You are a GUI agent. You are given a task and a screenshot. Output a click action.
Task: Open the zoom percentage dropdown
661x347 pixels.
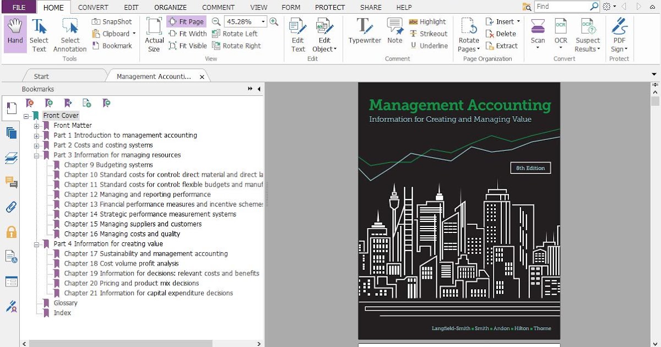click(263, 21)
